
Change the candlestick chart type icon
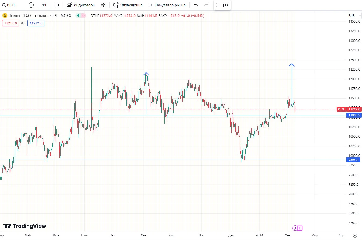[57, 5]
